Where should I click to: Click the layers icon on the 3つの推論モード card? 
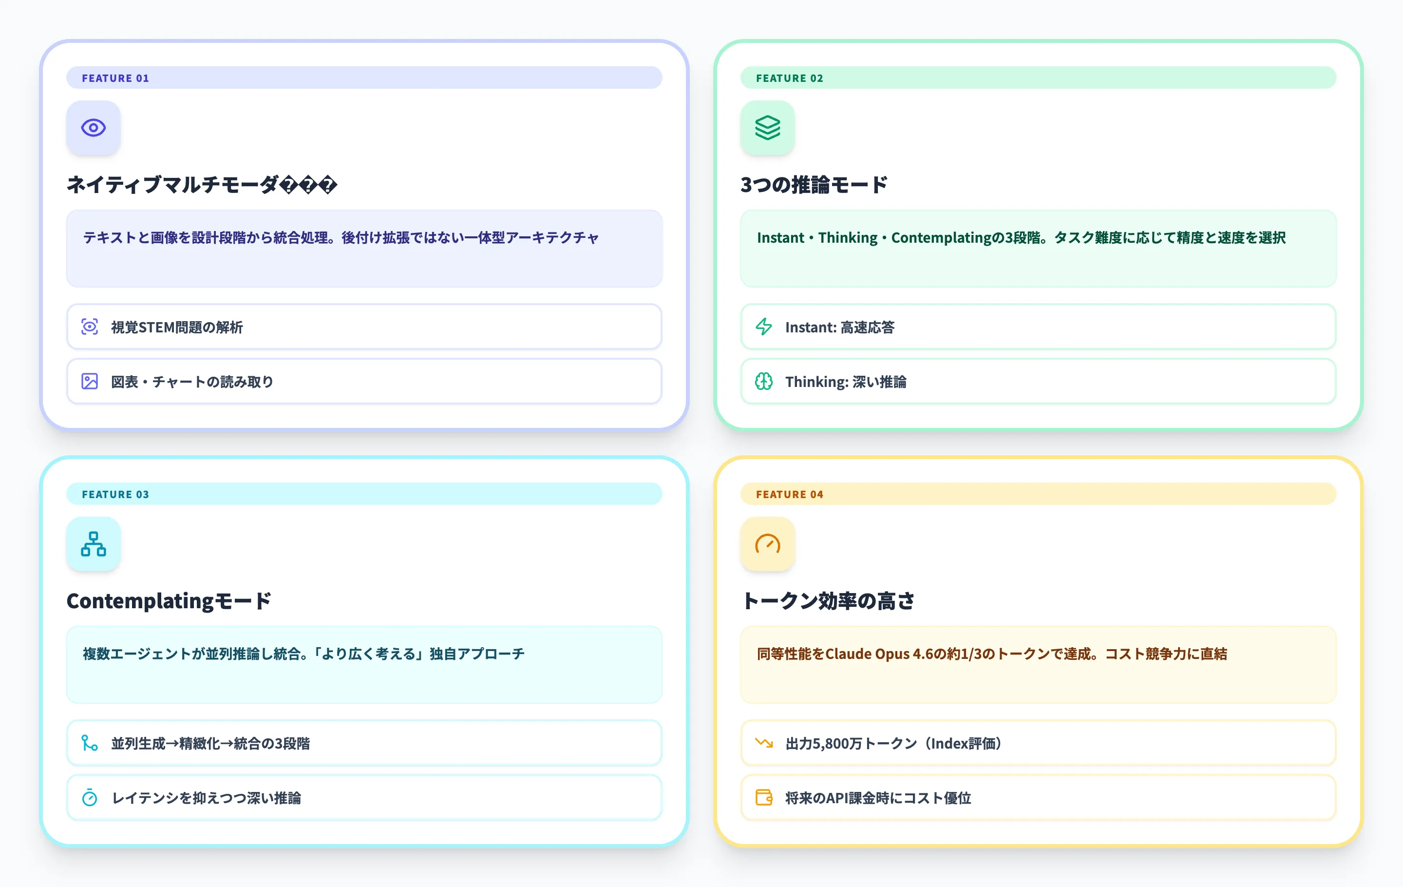click(x=767, y=127)
